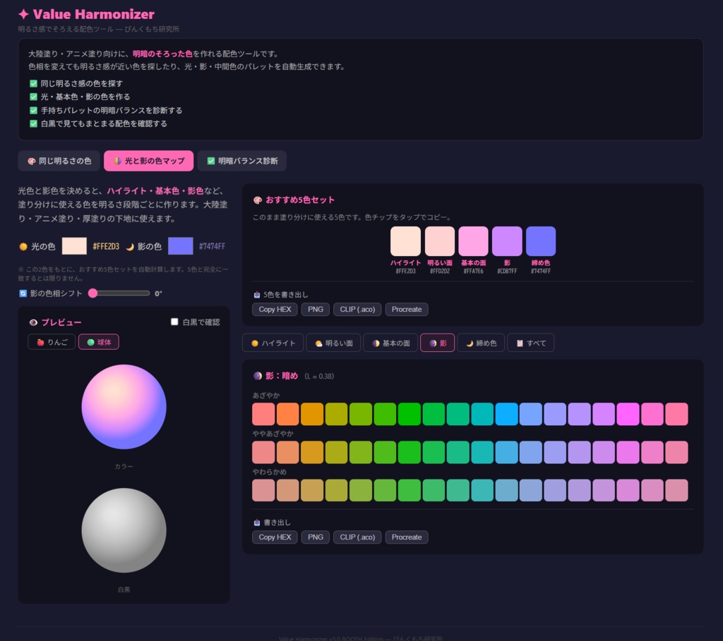723x641 pixels.
Task: Select the 光と影の色マップ tab
Action: point(148,161)
